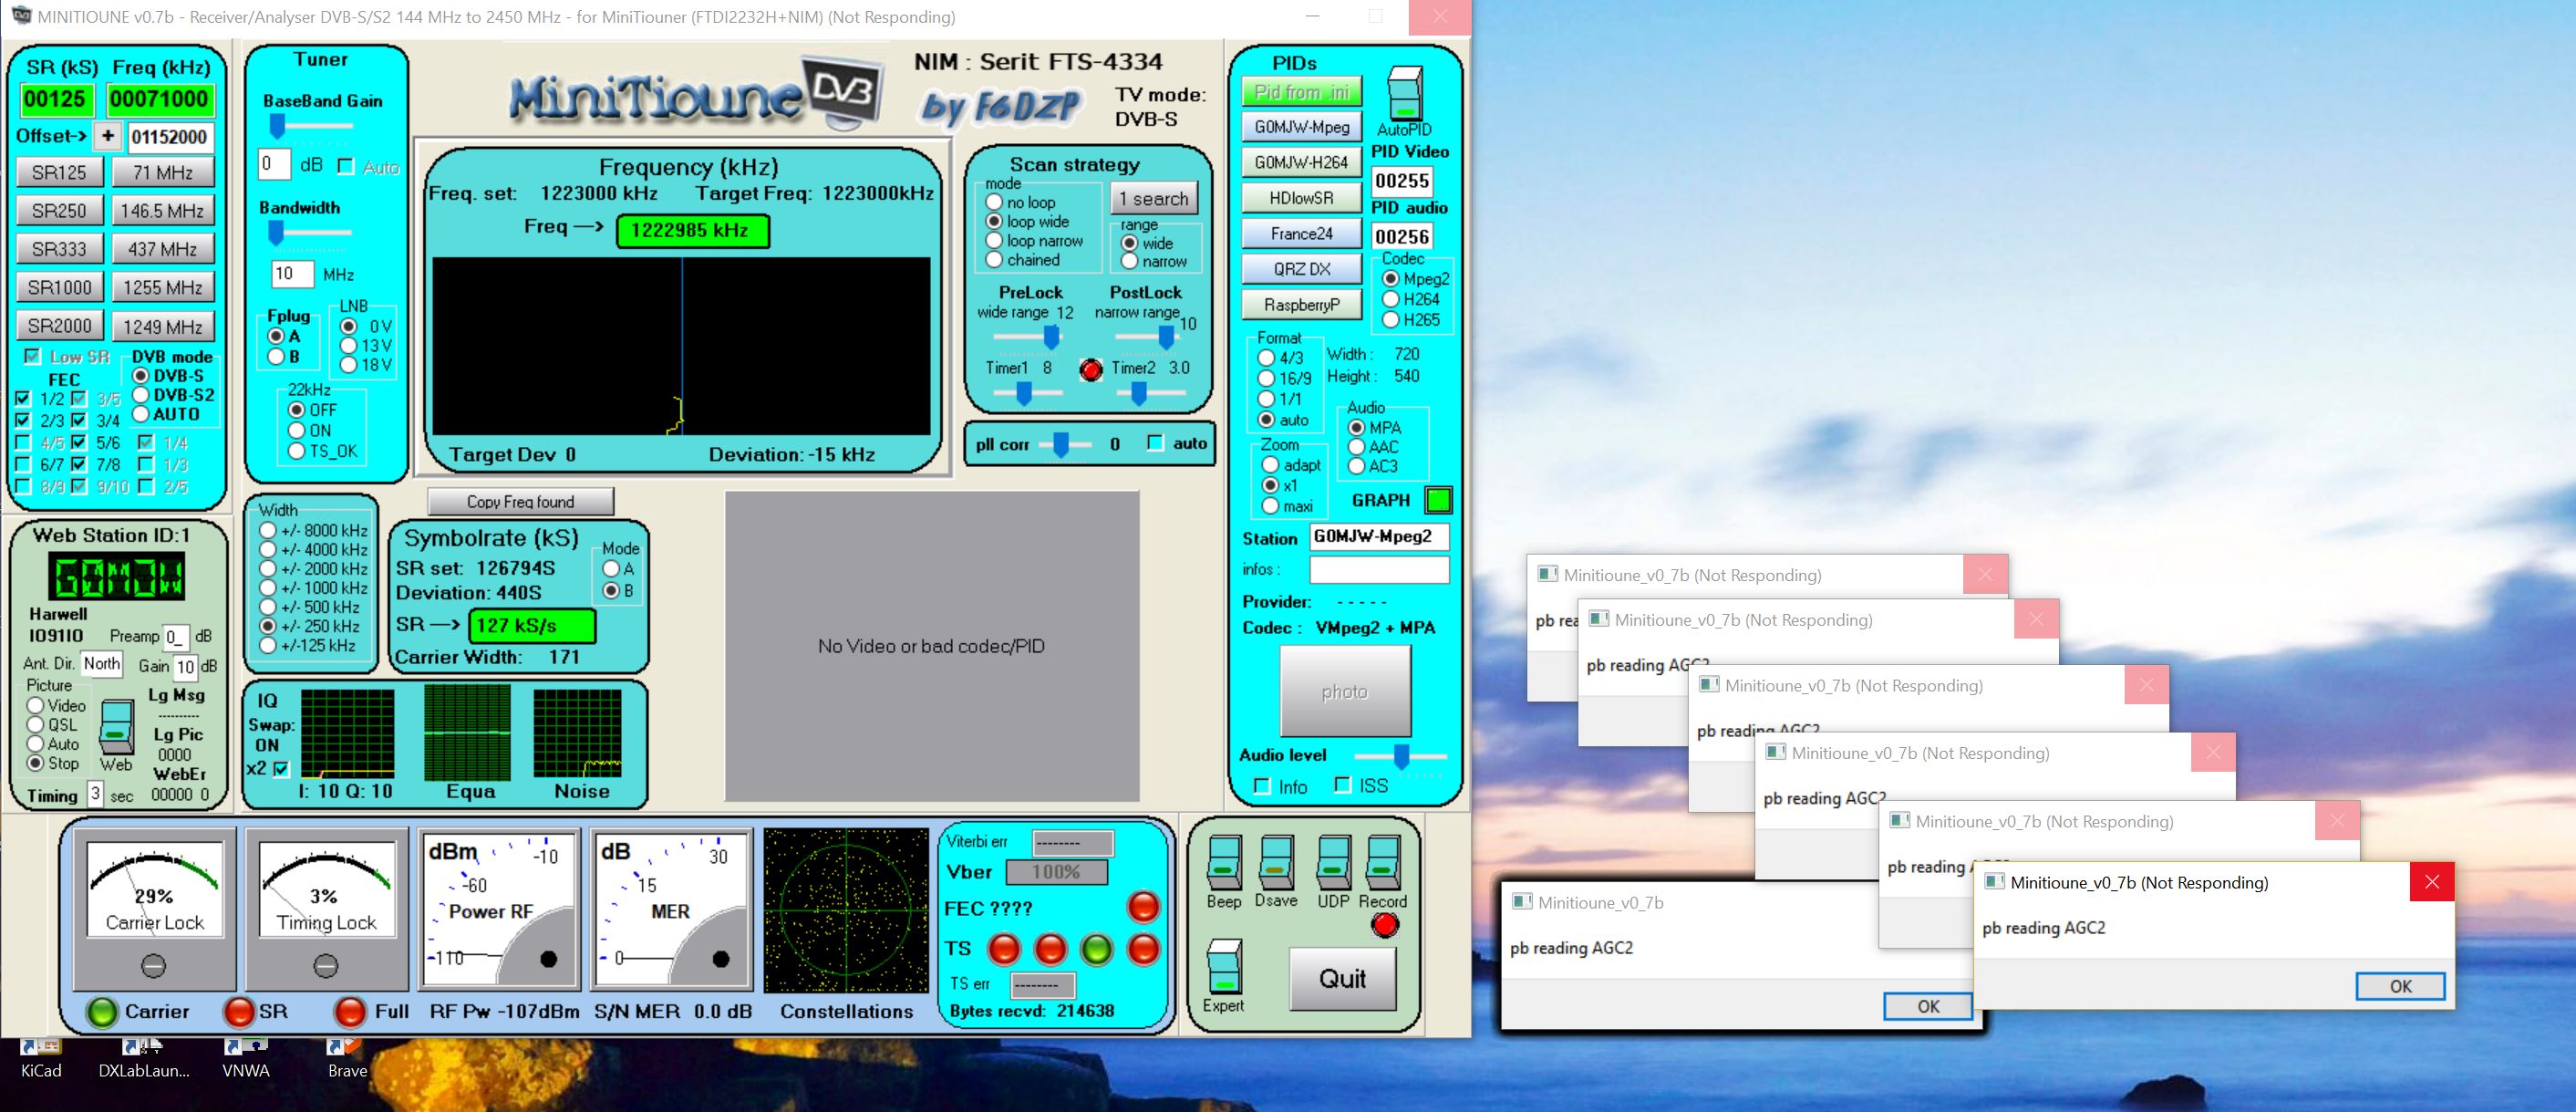Click OK in Minitioune_v0_7b dialog at left
This screenshot has height=1112, width=2576.
(x=1928, y=1006)
